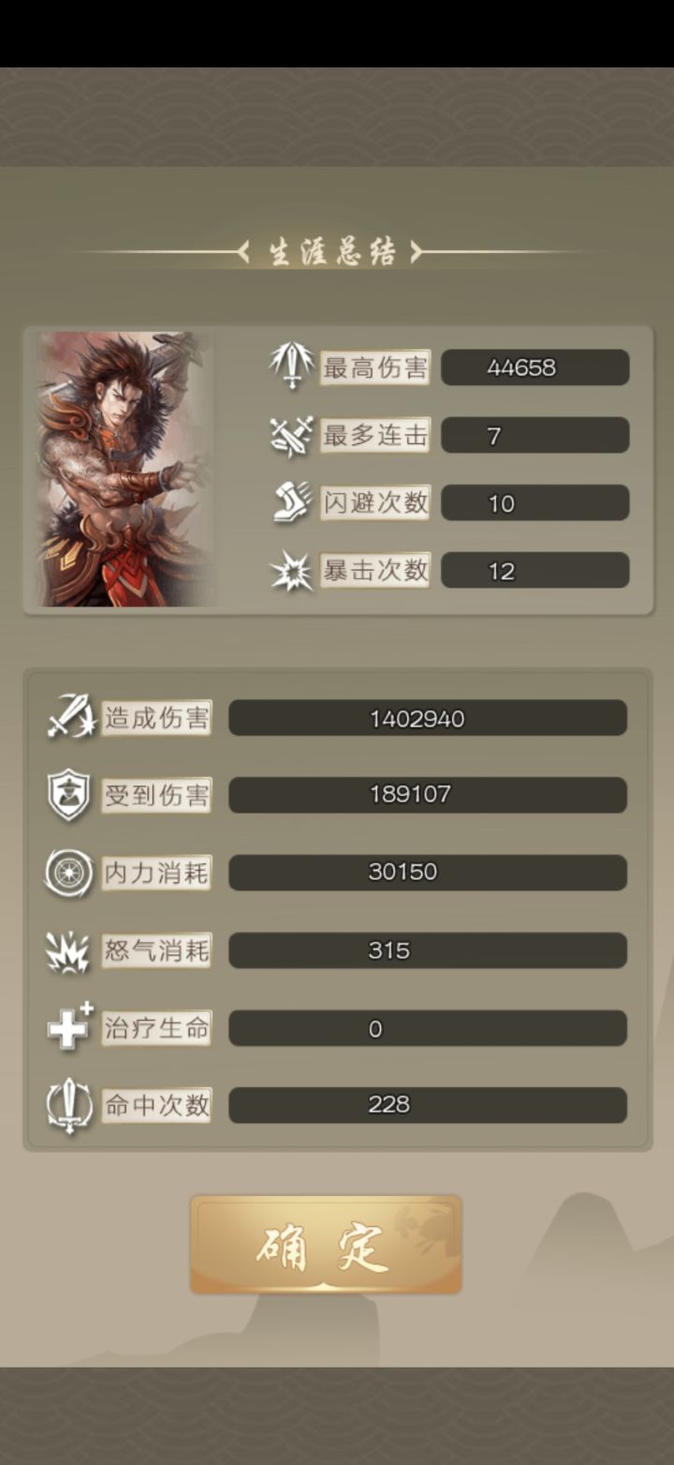Screen dimensions: 674x1465
Task: Click the explosion 怒气消耗 icon
Action: click(69, 951)
